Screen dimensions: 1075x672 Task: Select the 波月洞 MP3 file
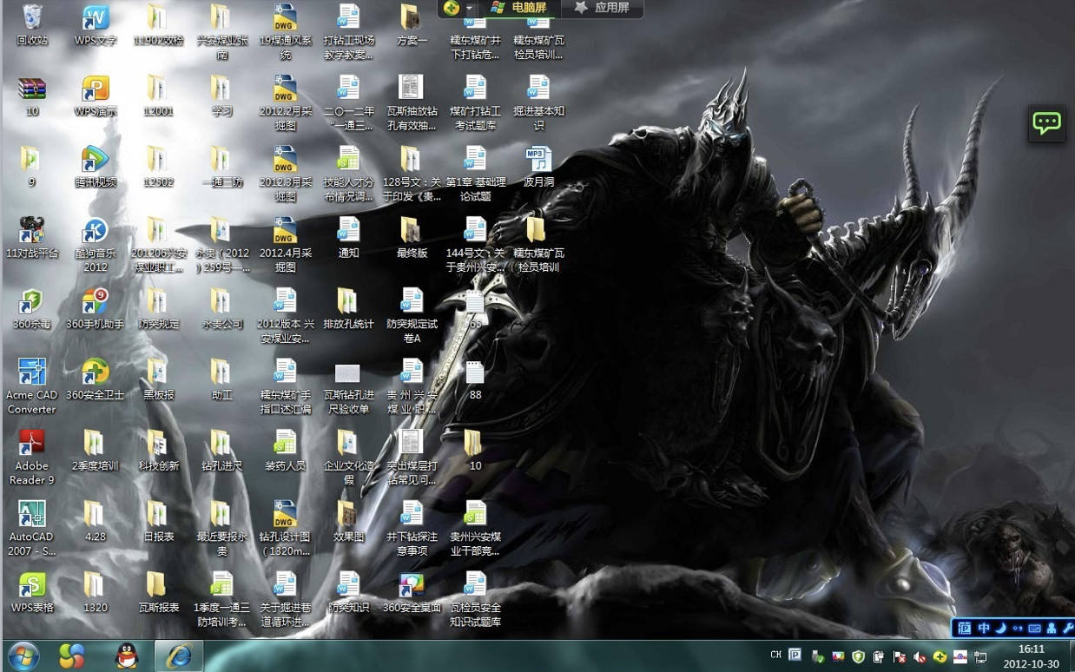pyautogui.click(x=538, y=160)
